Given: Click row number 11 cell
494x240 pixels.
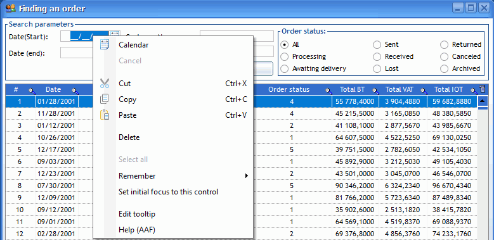Looking at the screenshot, I should (x=20, y=222).
